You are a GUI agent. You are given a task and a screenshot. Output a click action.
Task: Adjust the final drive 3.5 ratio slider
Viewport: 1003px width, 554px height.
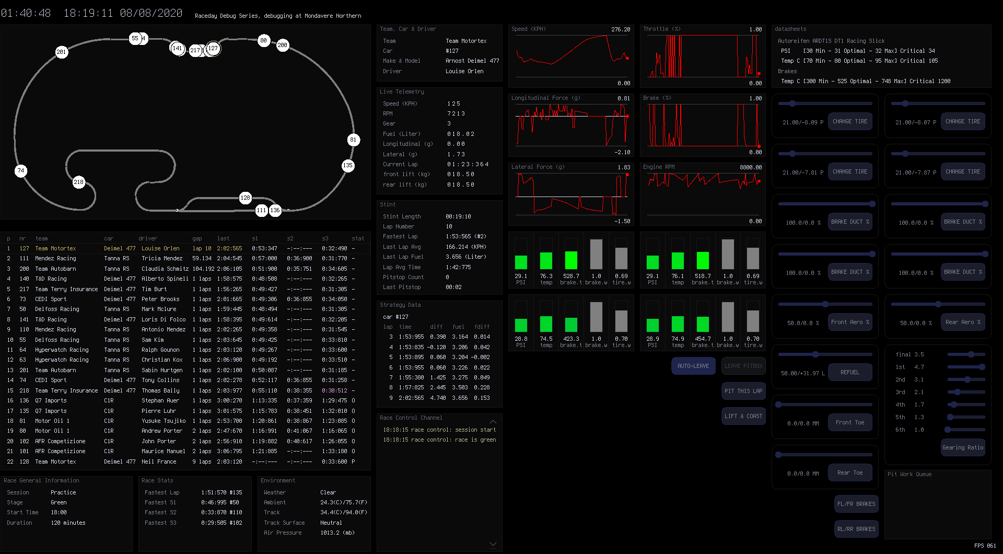click(x=970, y=354)
